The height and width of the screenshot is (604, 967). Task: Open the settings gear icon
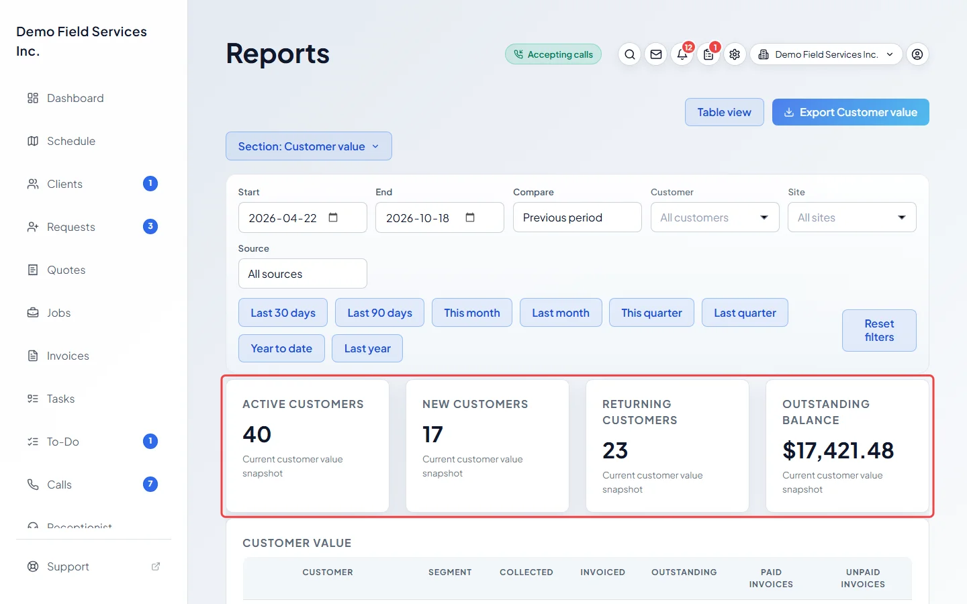click(735, 54)
